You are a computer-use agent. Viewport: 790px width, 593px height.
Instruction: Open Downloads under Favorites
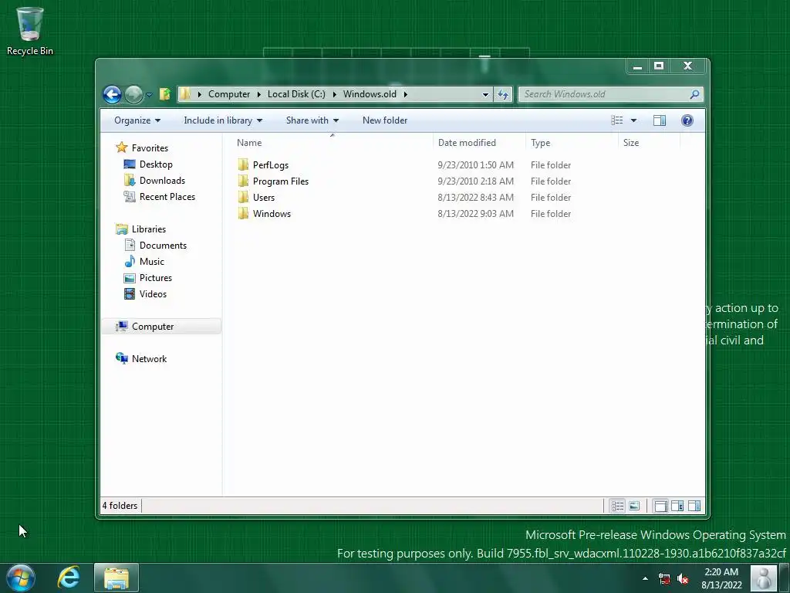coord(162,181)
